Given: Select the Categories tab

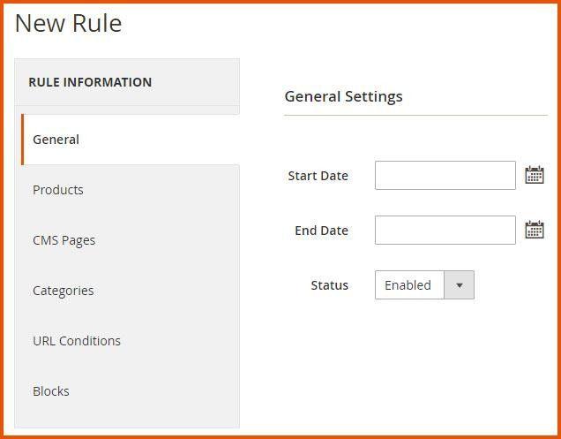Looking at the screenshot, I should [x=63, y=291].
